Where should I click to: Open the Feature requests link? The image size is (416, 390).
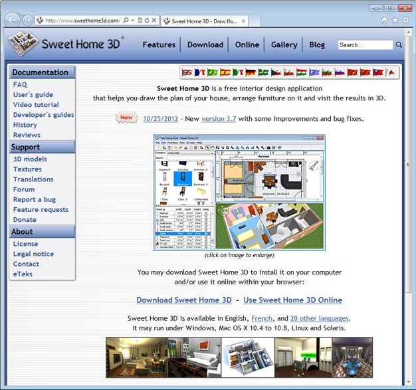coord(41,209)
